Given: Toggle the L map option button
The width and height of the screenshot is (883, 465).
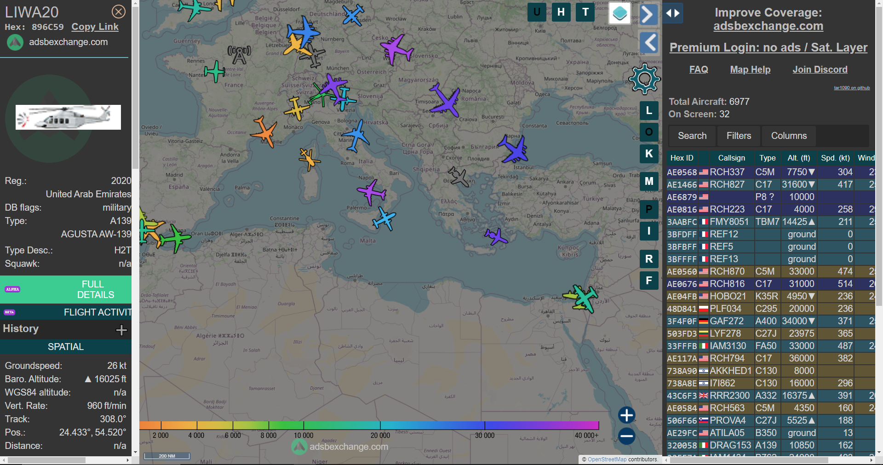Looking at the screenshot, I should (x=649, y=110).
